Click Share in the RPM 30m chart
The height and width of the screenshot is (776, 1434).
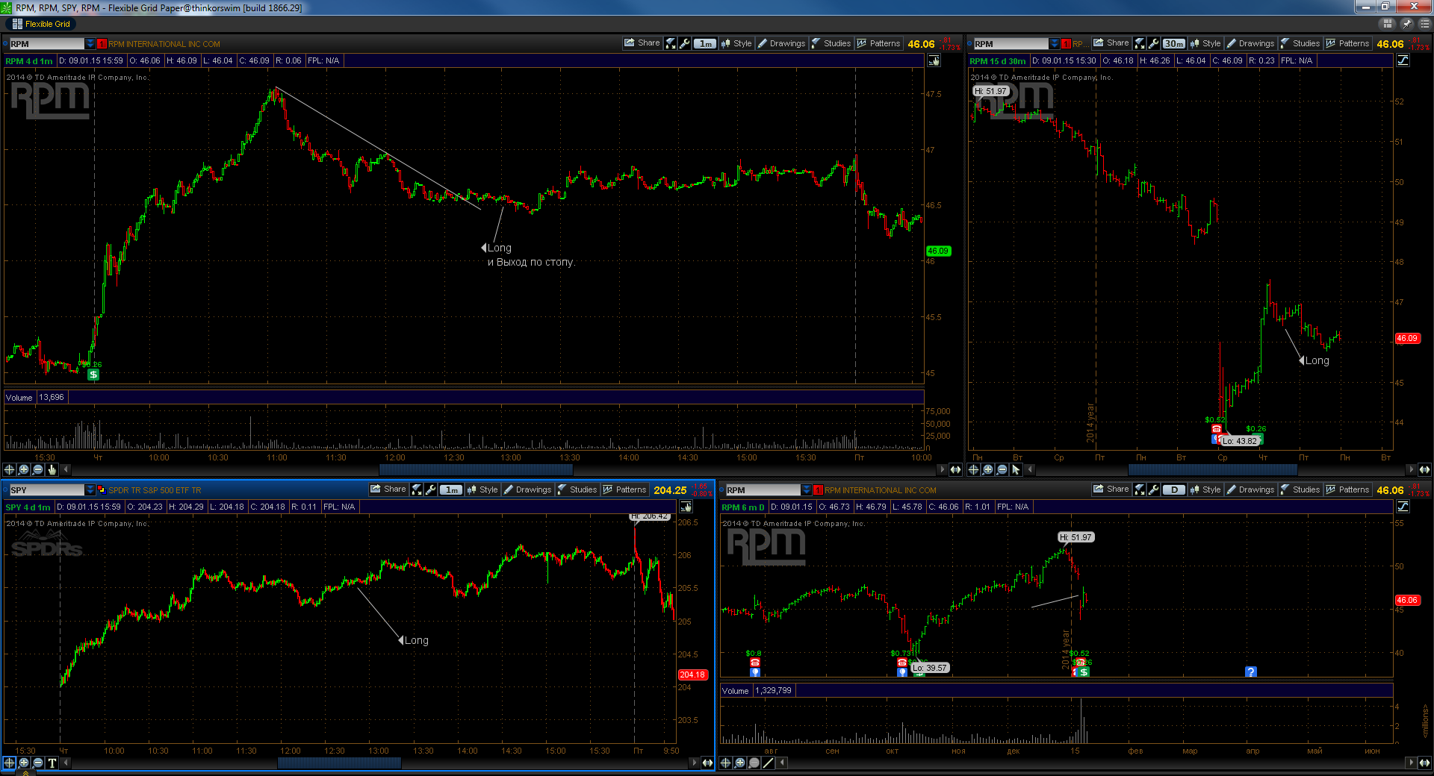click(1111, 43)
